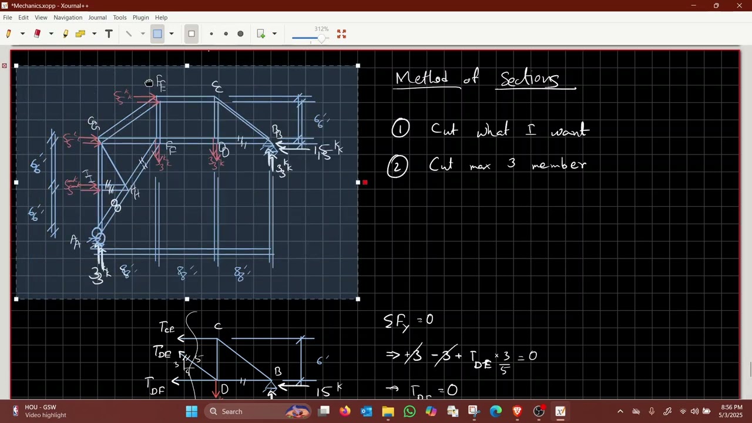The image size is (752, 423).
Task: Open the battery status tray icon
Action: pyautogui.click(x=707, y=411)
